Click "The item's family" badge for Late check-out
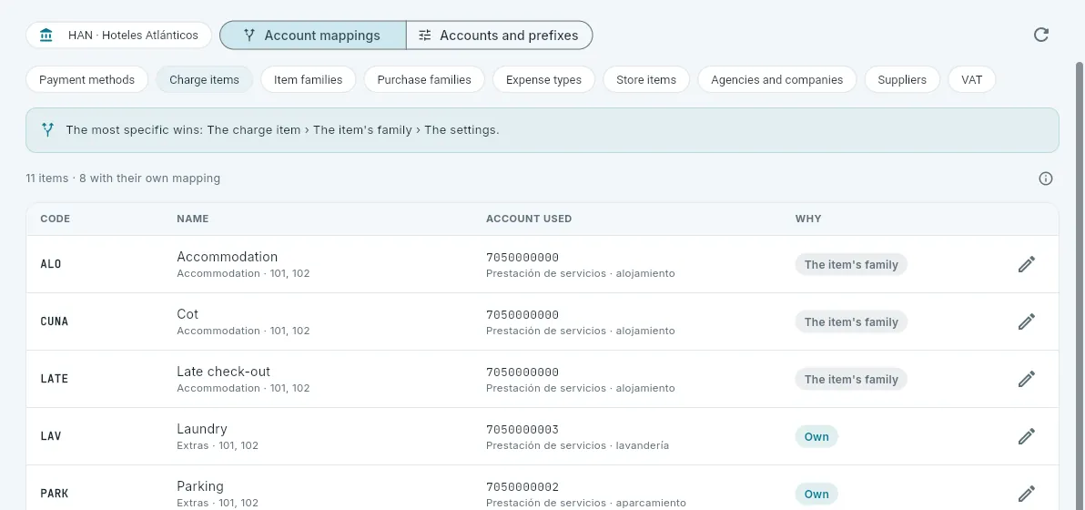1085x510 pixels. [851, 379]
